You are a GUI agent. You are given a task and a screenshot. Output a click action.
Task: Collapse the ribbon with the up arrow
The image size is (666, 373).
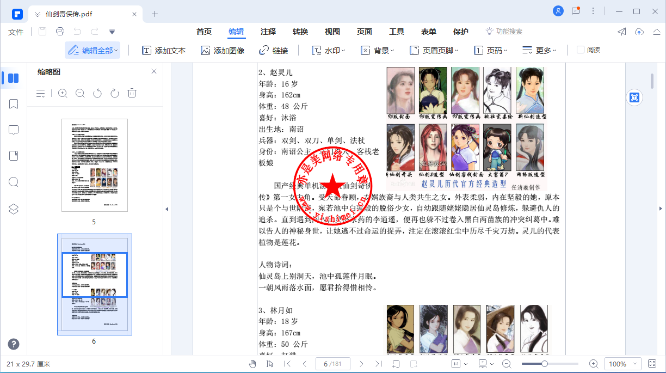657,32
